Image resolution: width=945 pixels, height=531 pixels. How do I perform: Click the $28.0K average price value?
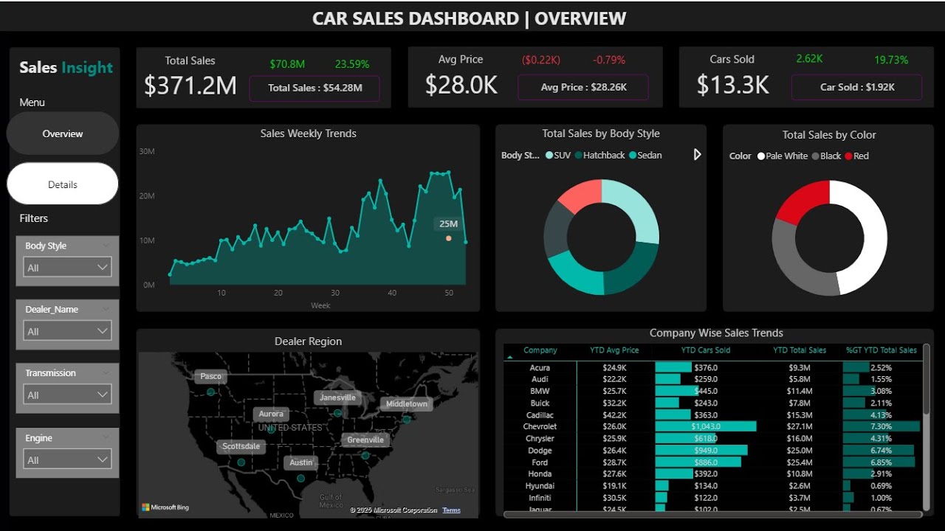point(461,85)
